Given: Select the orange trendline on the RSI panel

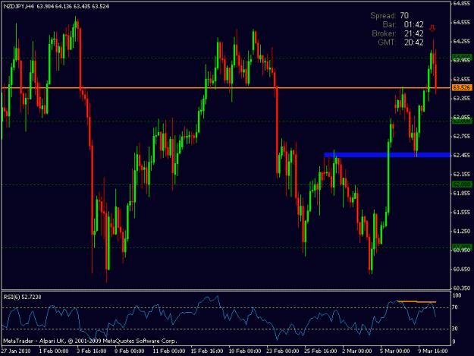Looking at the screenshot, I should pyautogui.click(x=416, y=301).
